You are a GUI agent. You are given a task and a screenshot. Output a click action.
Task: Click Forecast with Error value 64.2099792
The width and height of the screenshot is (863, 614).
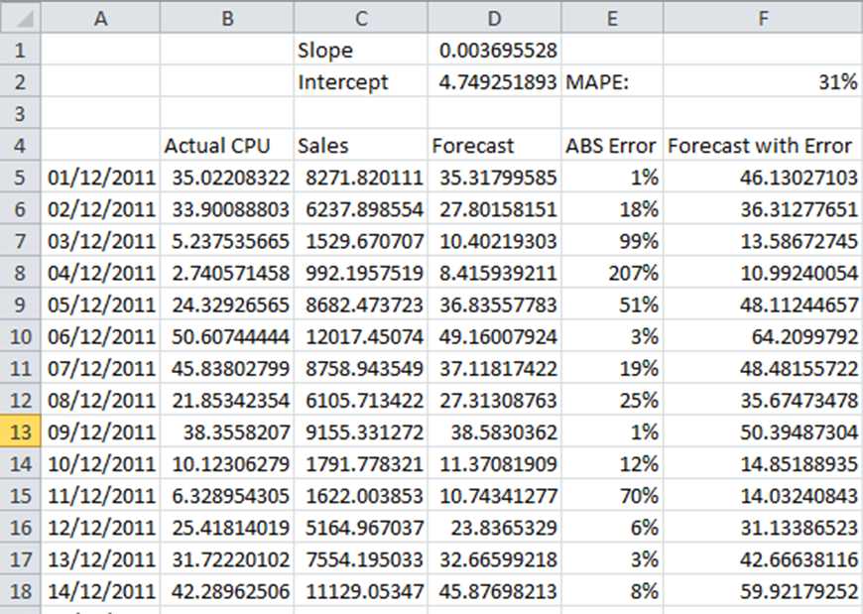coord(763,336)
